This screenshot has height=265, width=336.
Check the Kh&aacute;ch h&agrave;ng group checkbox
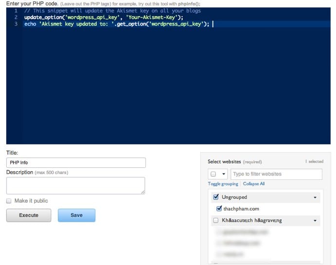pyautogui.click(x=216, y=220)
